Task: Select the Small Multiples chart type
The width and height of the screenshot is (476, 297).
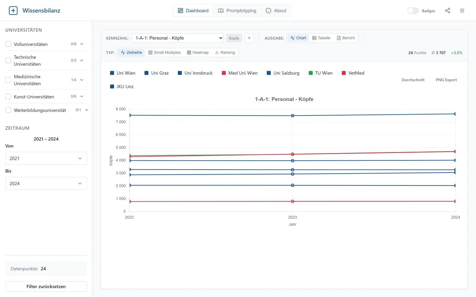Action: click(x=164, y=52)
